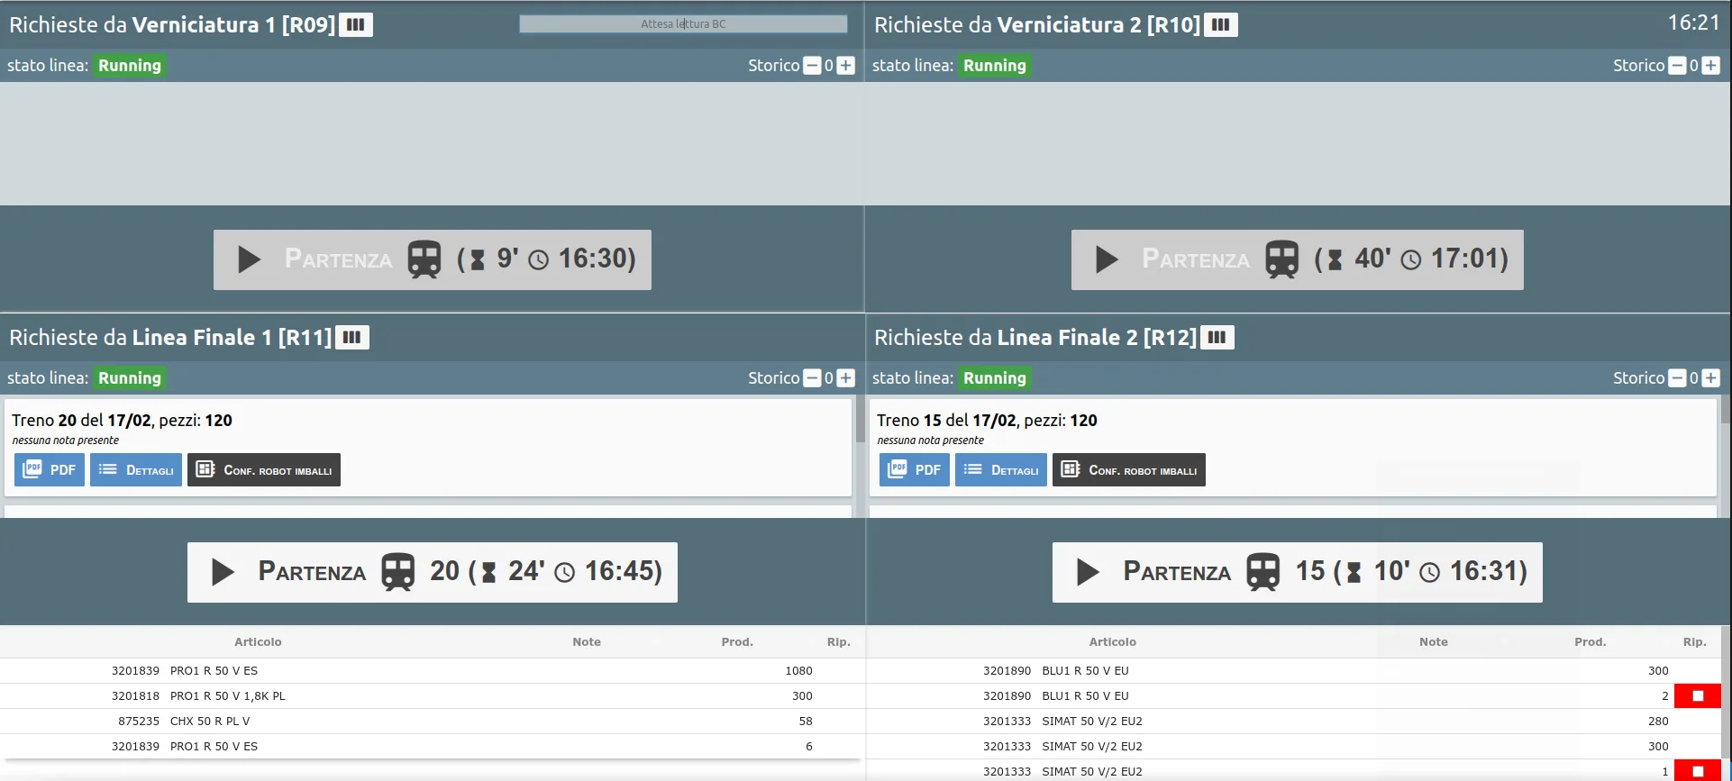The image size is (1732, 781).
Task: Start Partenza for train 20 at 16:45
Action: tap(433, 572)
